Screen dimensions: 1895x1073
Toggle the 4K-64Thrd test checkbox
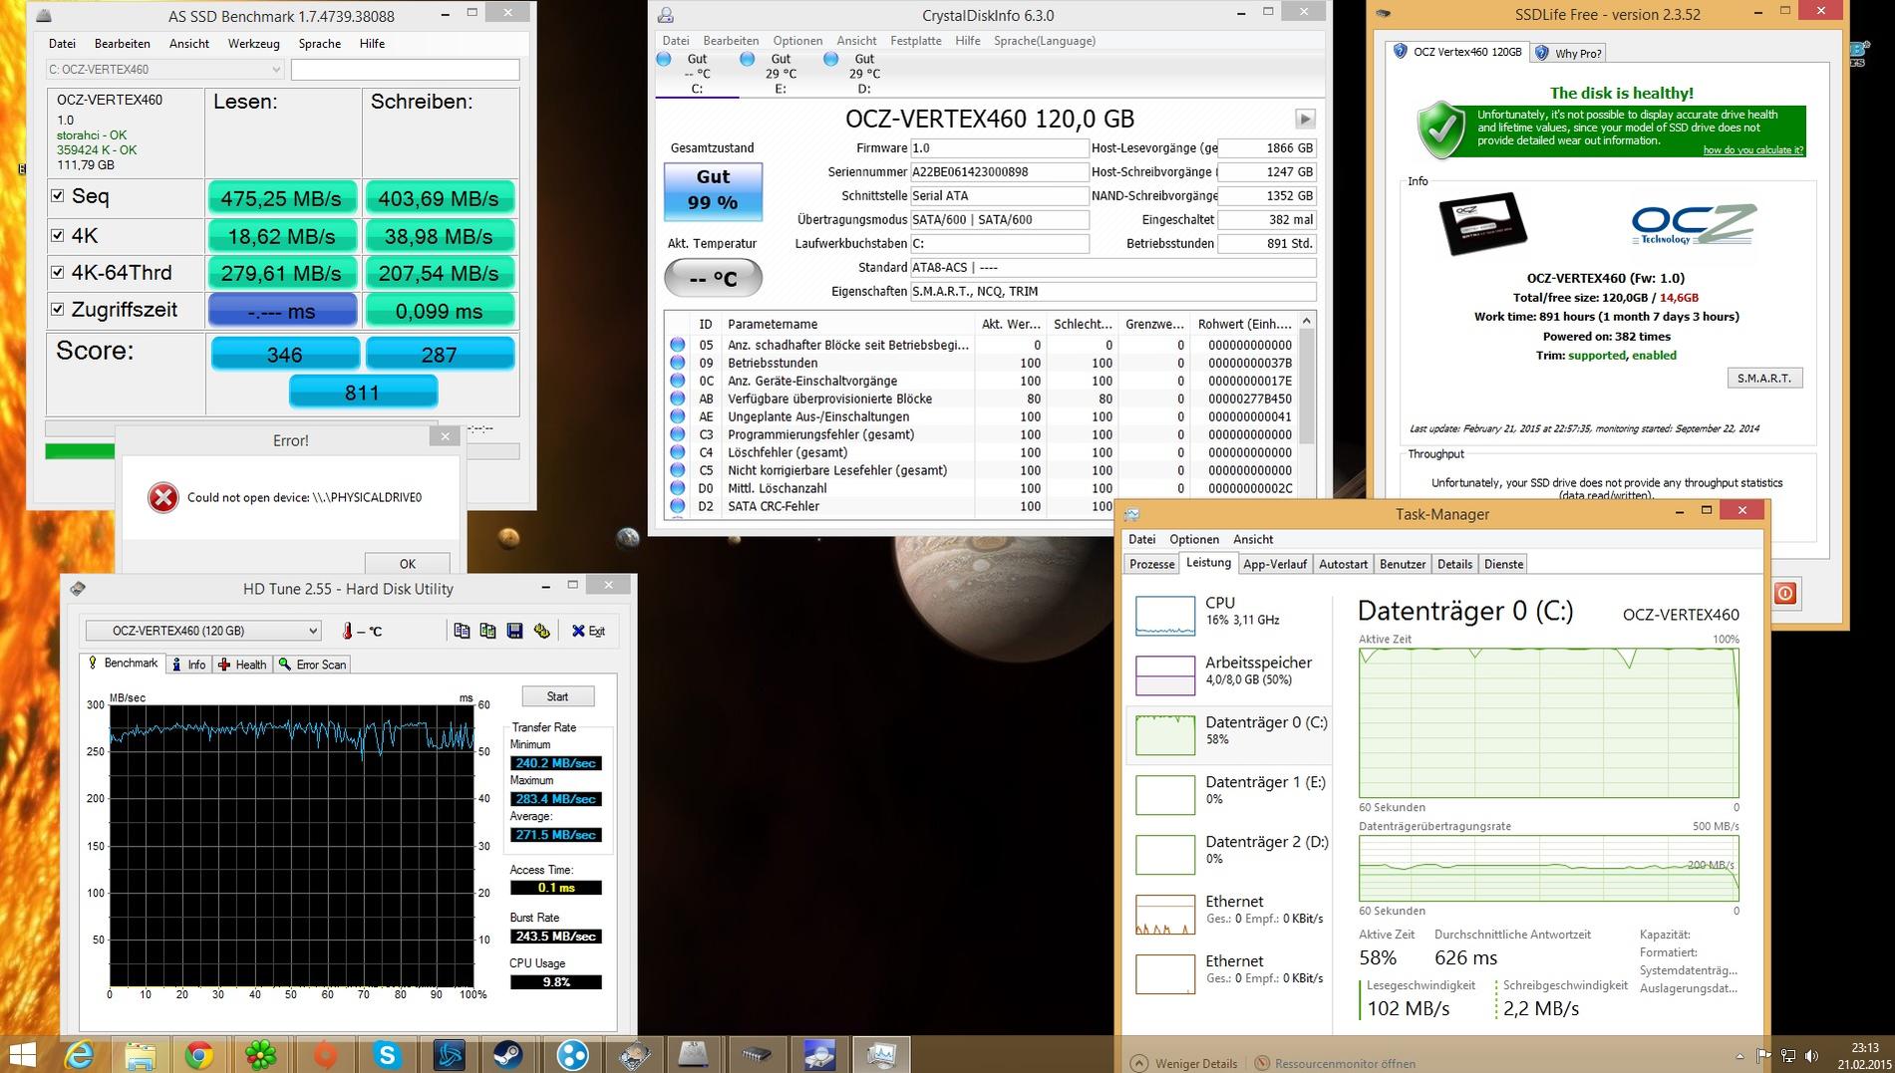[58, 272]
